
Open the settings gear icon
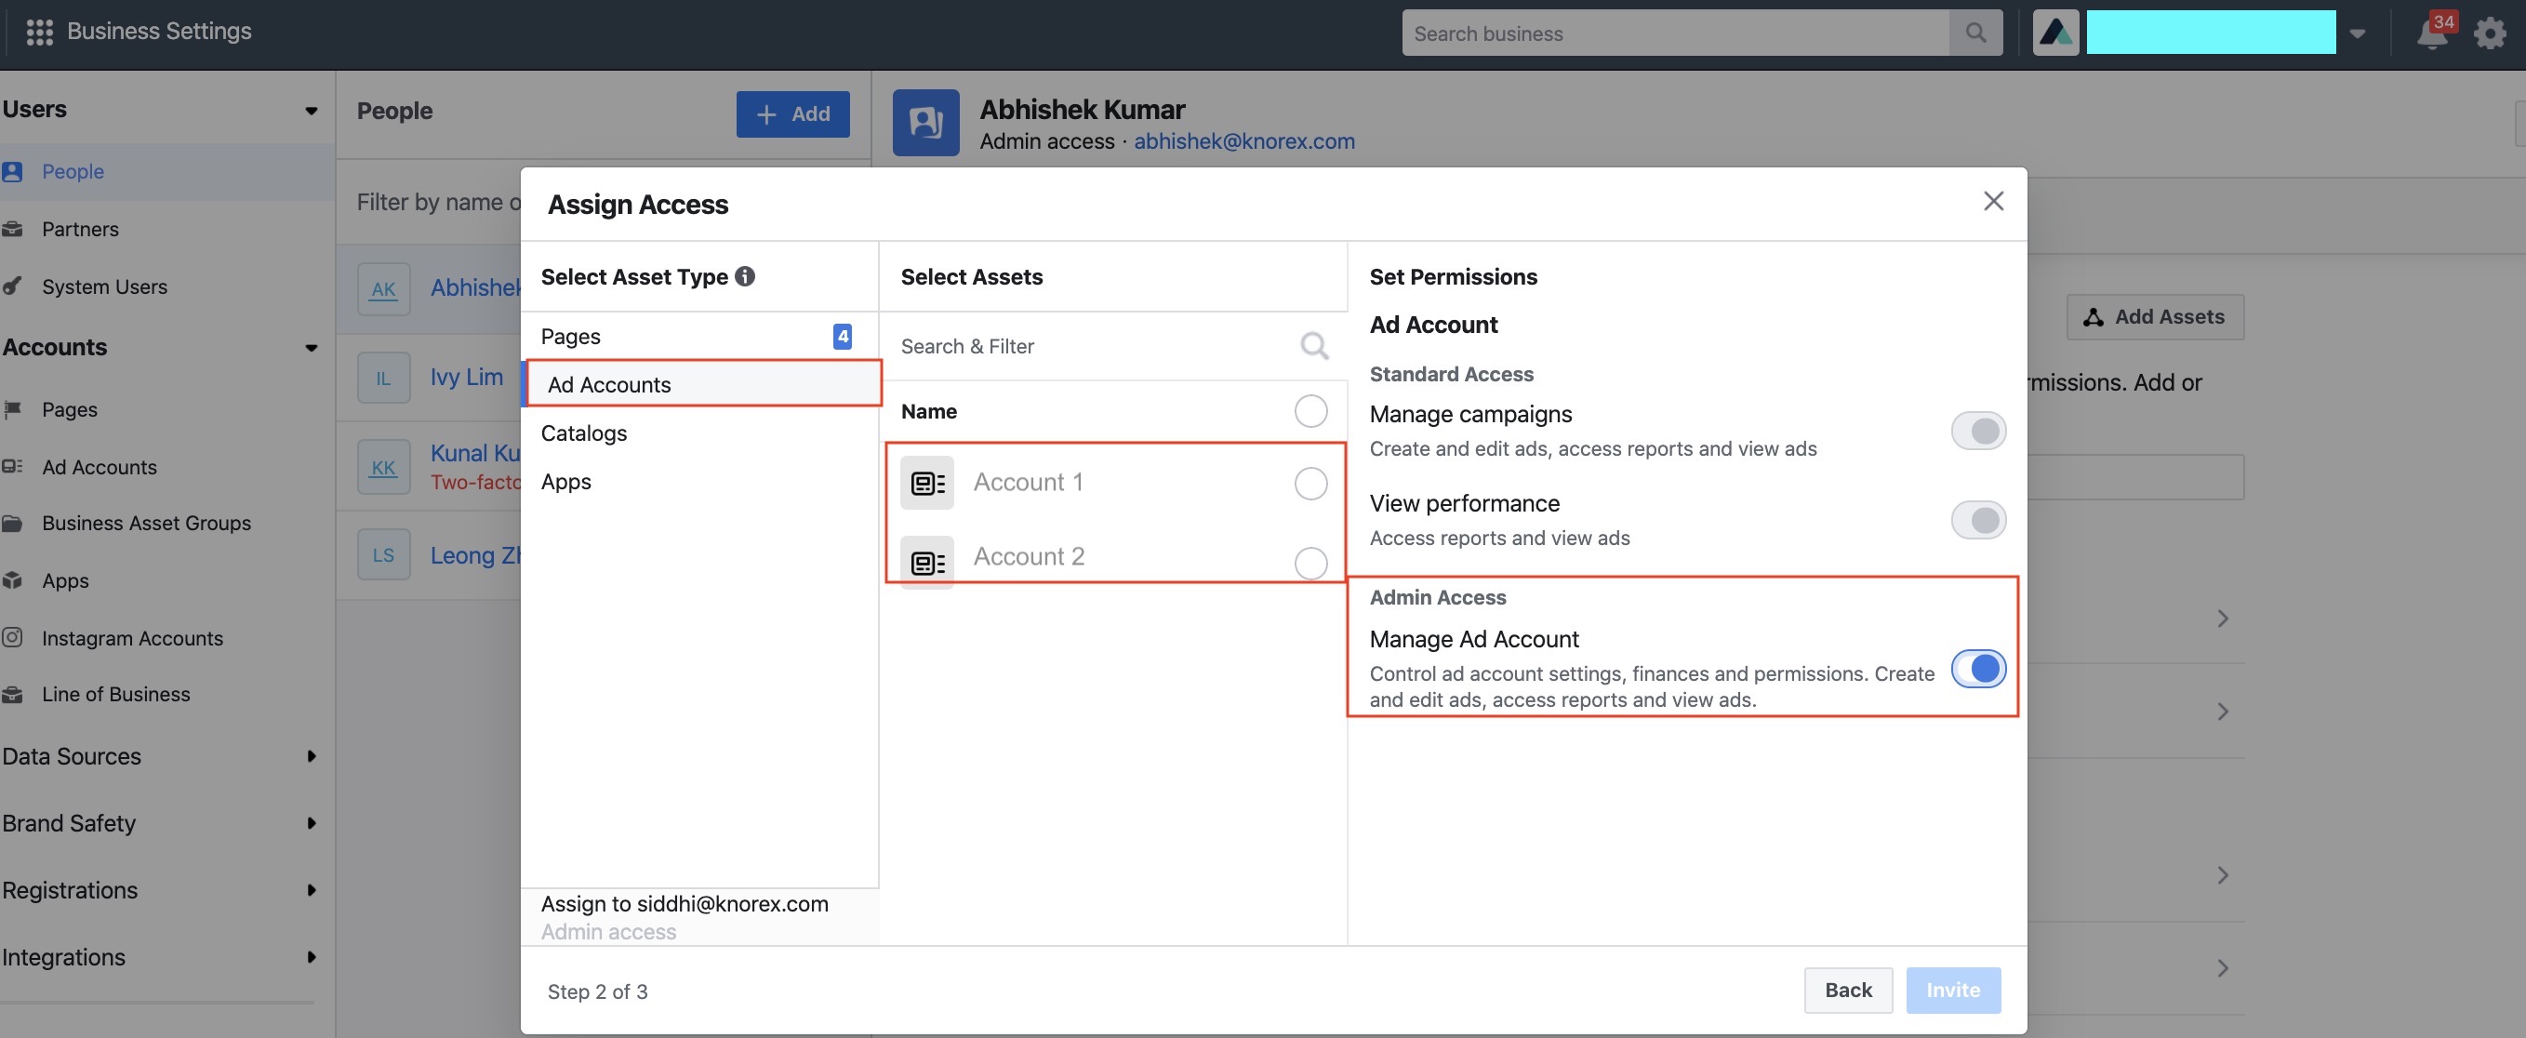pyautogui.click(x=2490, y=34)
